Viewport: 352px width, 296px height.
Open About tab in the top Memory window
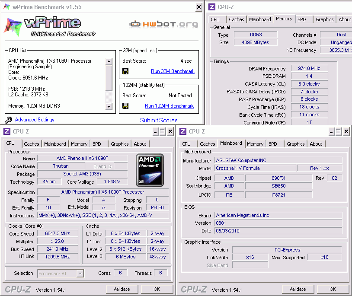(x=345, y=19)
